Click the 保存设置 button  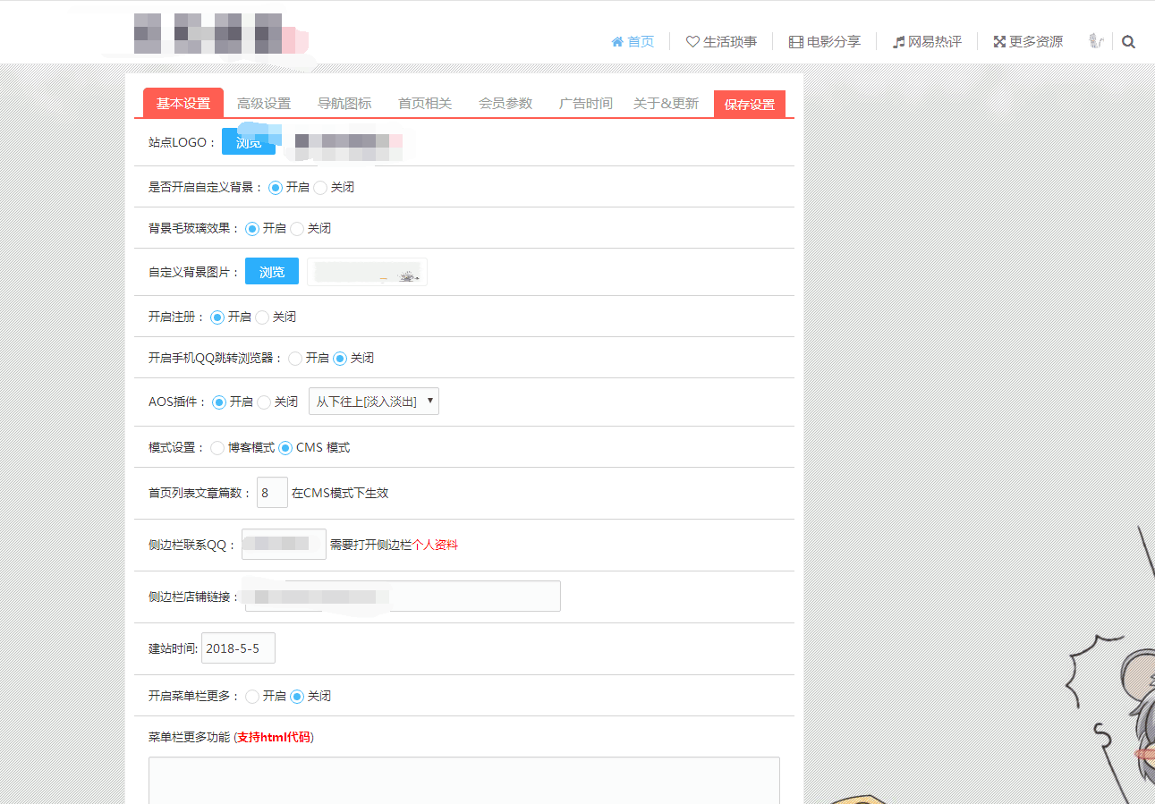749,103
